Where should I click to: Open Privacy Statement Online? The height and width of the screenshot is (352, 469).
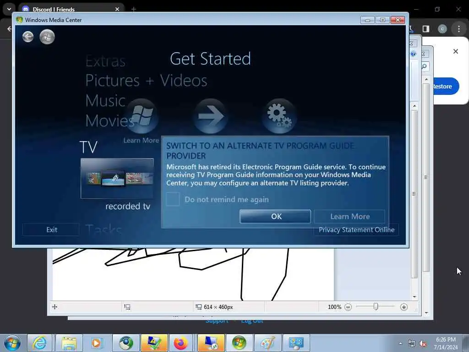click(x=356, y=230)
